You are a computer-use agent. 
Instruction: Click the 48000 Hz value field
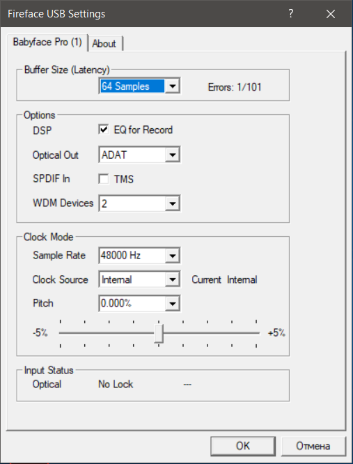132,256
